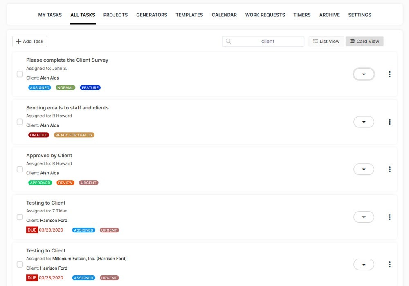
Task: Switch to the Projects tab
Action: [115, 15]
